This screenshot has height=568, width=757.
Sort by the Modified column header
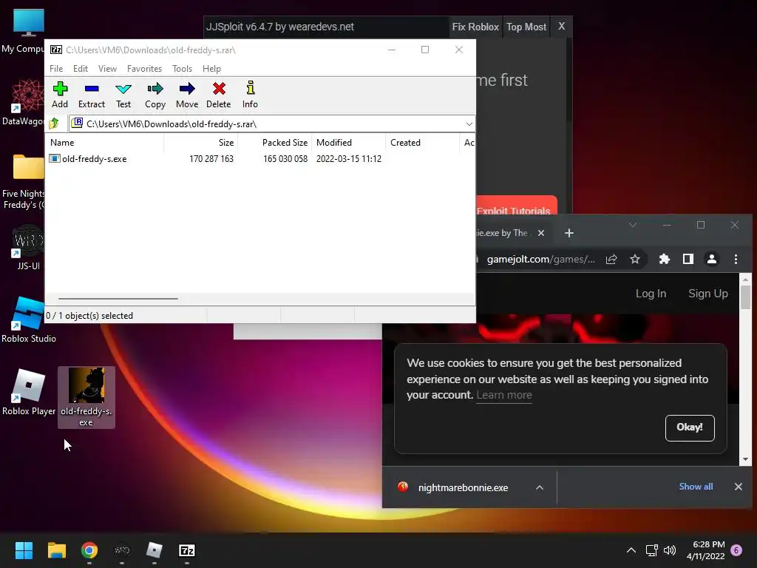[349, 143]
